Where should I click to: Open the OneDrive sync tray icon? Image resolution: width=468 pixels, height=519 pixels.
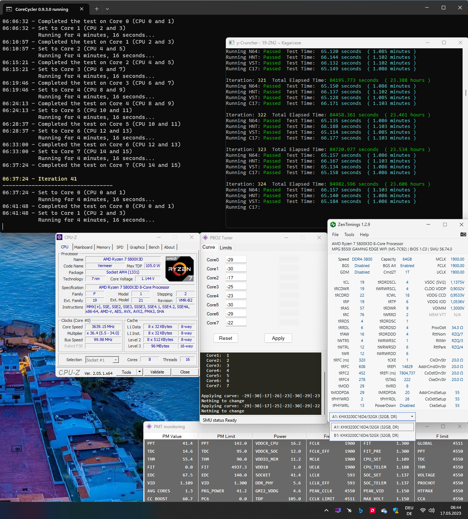(x=384, y=510)
